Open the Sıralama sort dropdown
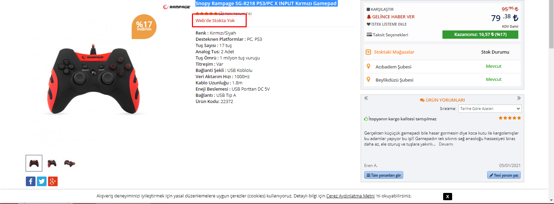Image resolution: width=554 pixels, height=204 pixels. coord(490,109)
